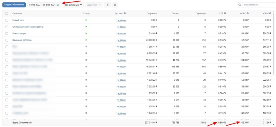Click the help icon next to Дн. лим.
Viewport: 276px width, 127px height.
[124, 13]
